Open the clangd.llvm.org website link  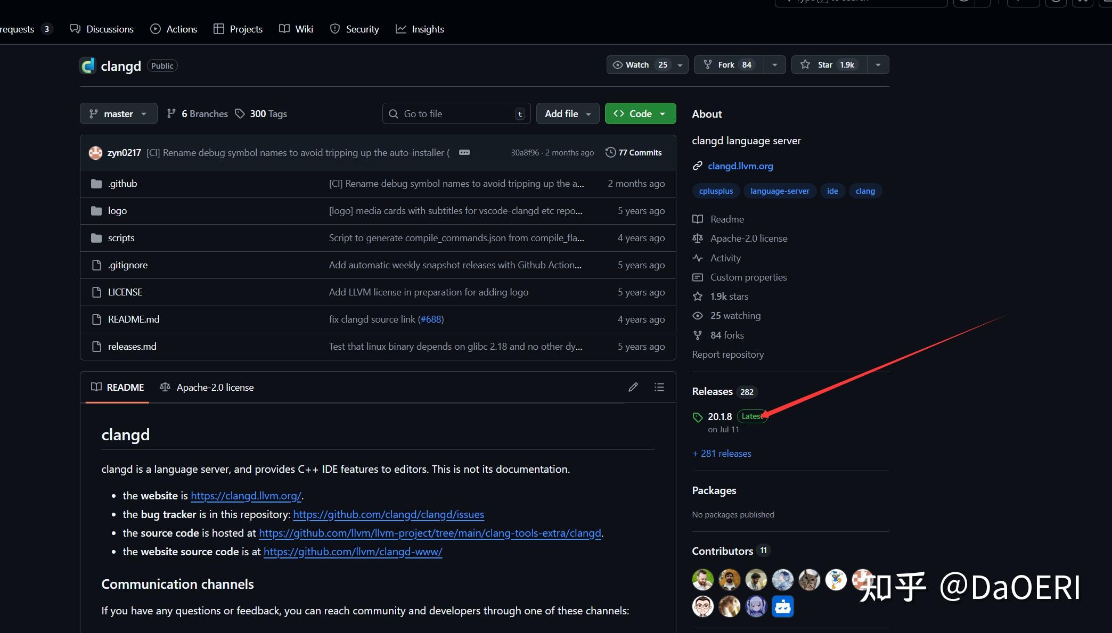740,166
